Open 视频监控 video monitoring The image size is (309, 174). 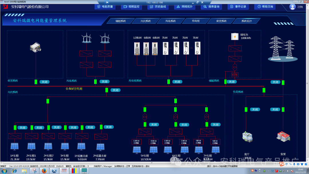pyautogui.click(x=131, y=7)
